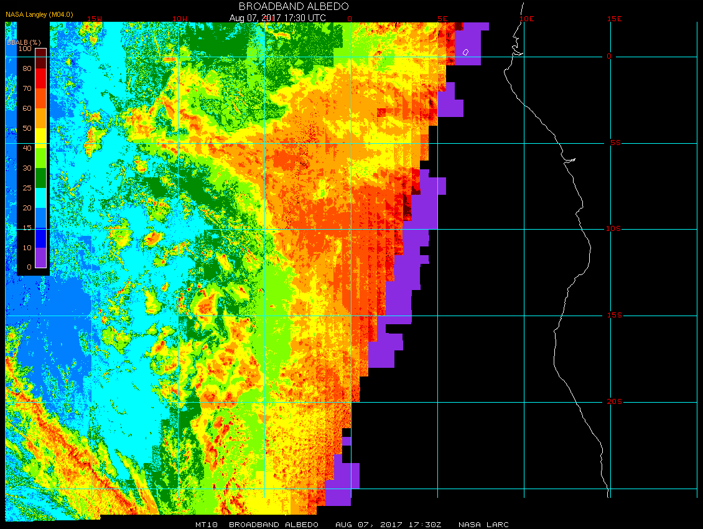Select the yellow legend swatch between 50 and 40
Viewport: 703px width, 529px height.
coord(41,138)
